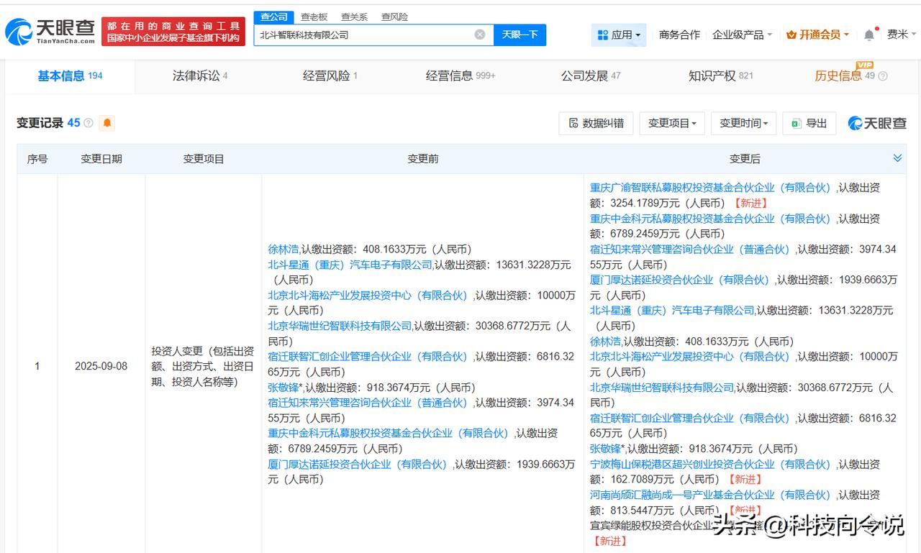This screenshot has height=553, width=921.
Task: Click 数据纠错 button
Action: click(x=596, y=123)
